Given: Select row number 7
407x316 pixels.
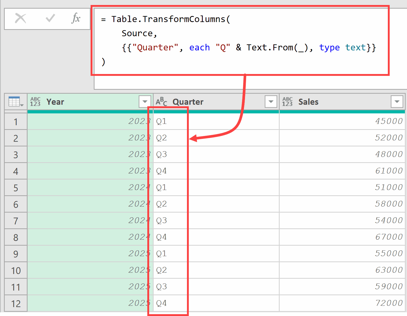Looking at the screenshot, I should pyautogui.click(x=16, y=221).
